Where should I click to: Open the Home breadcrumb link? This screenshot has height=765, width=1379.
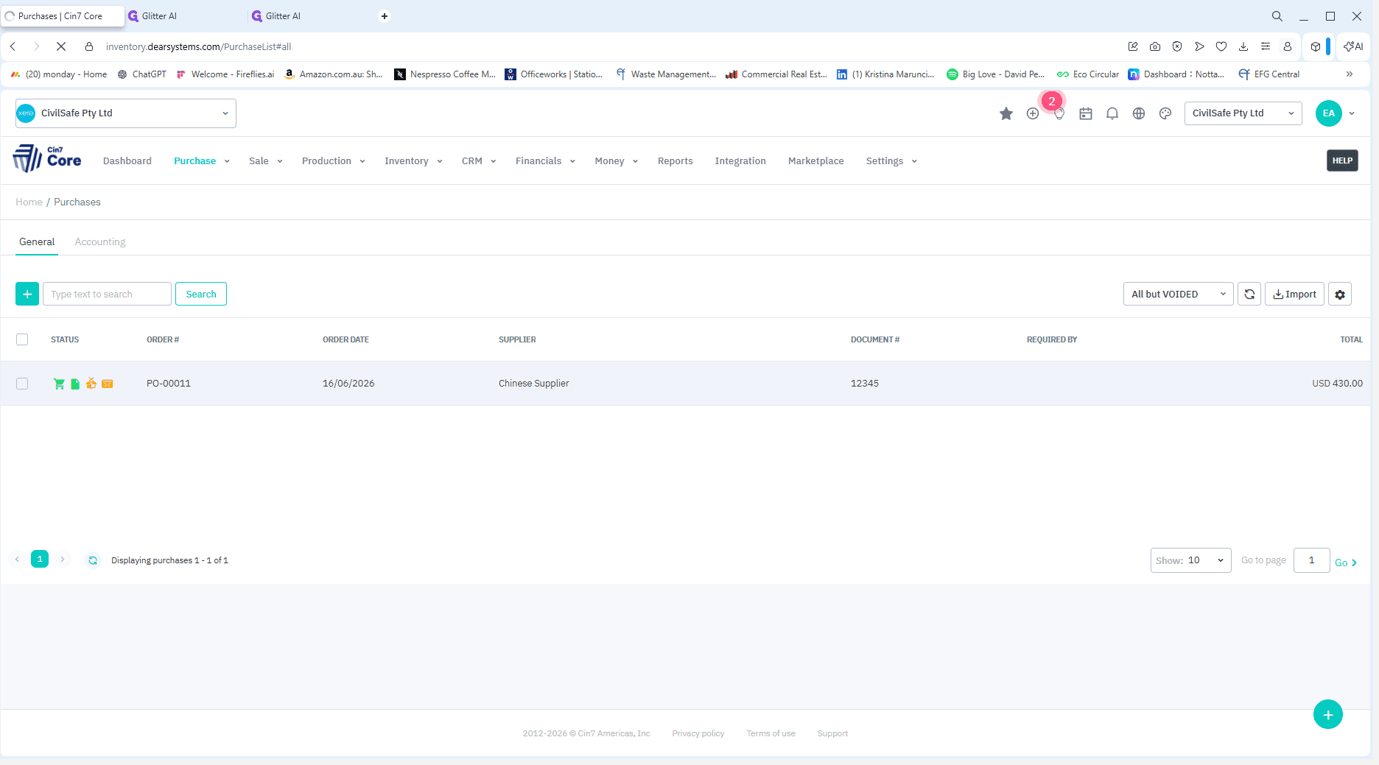[29, 202]
